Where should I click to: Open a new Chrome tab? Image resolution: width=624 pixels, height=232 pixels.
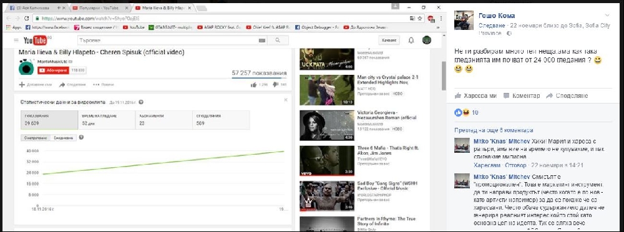[x=202, y=8]
